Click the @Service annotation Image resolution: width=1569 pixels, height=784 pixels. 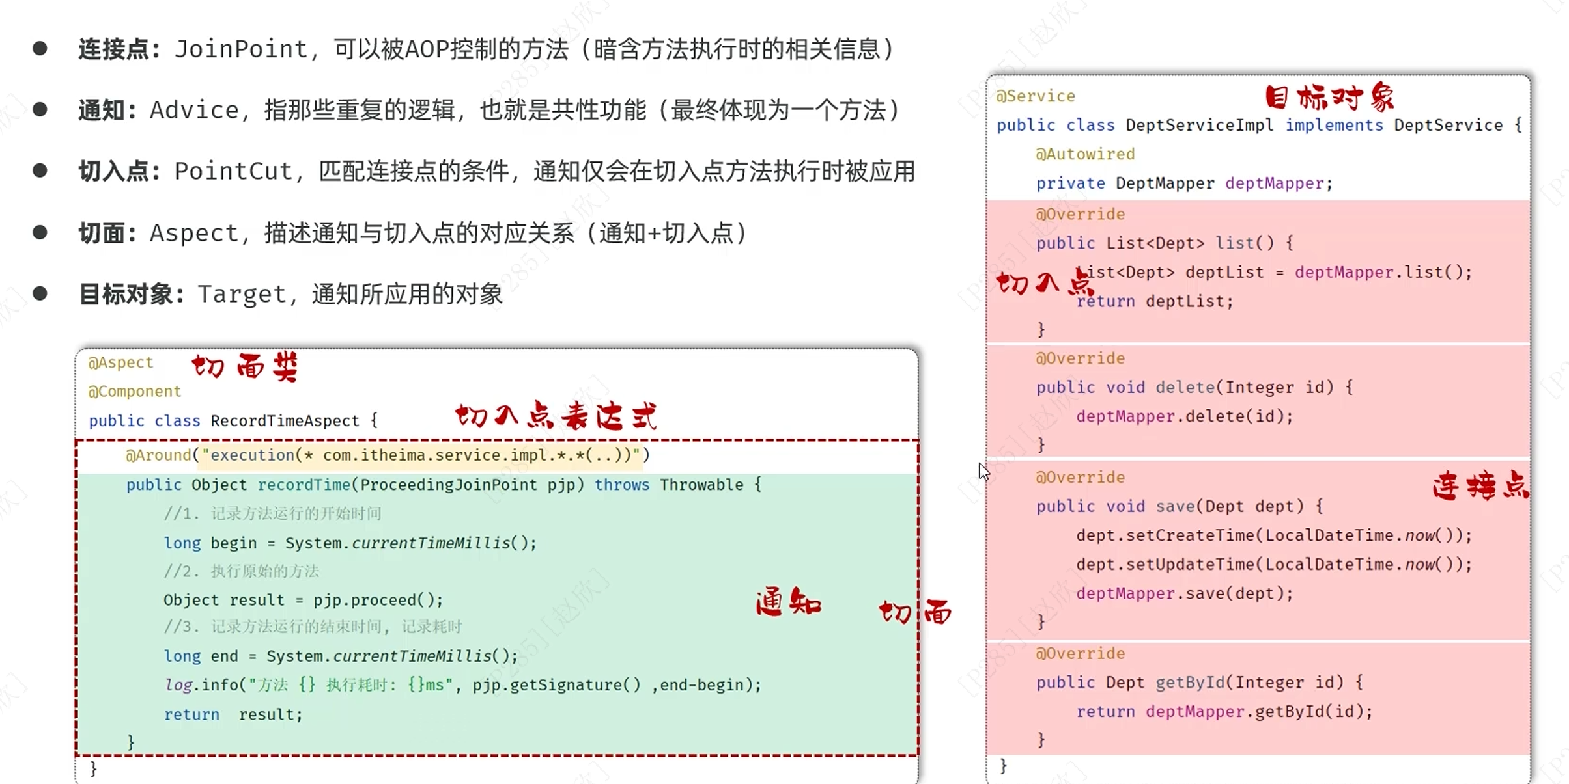click(x=1036, y=96)
